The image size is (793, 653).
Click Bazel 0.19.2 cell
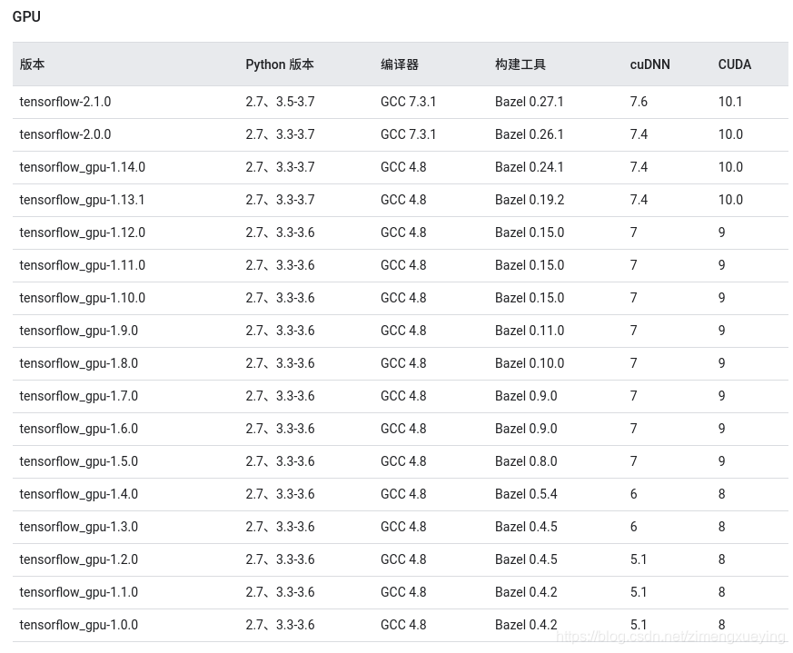tap(530, 201)
